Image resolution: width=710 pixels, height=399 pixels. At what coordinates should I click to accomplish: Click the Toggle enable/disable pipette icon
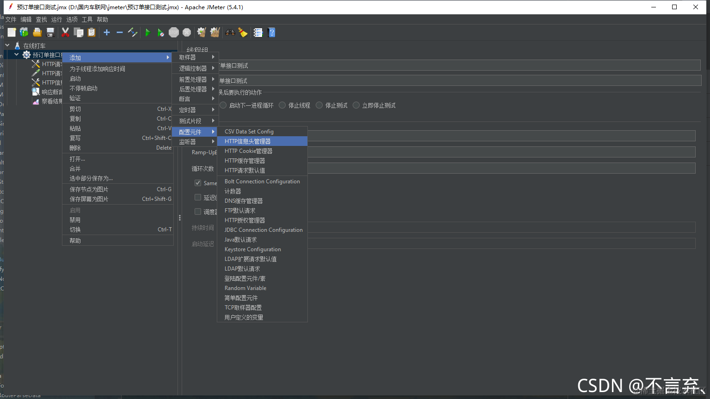[133, 32]
